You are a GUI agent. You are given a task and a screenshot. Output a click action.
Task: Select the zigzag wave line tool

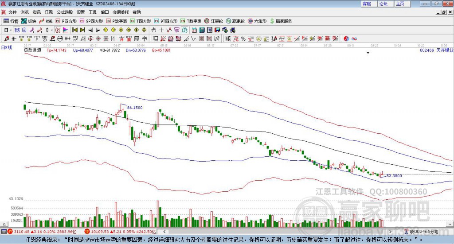click(193, 39)
